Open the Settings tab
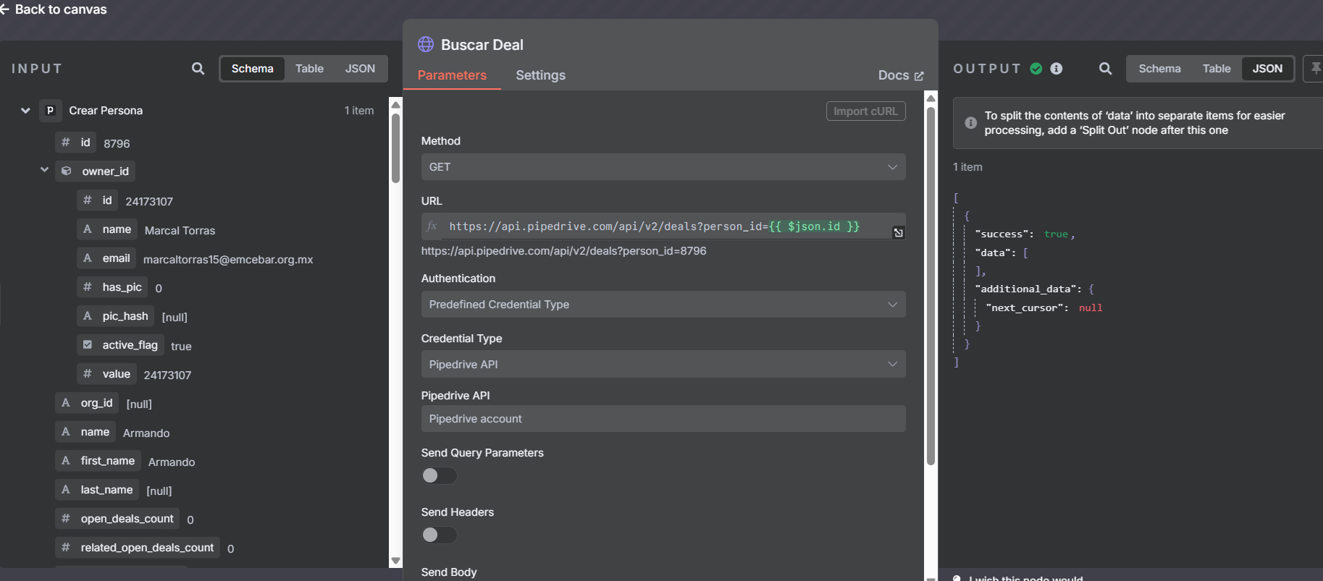 point(540,75)
